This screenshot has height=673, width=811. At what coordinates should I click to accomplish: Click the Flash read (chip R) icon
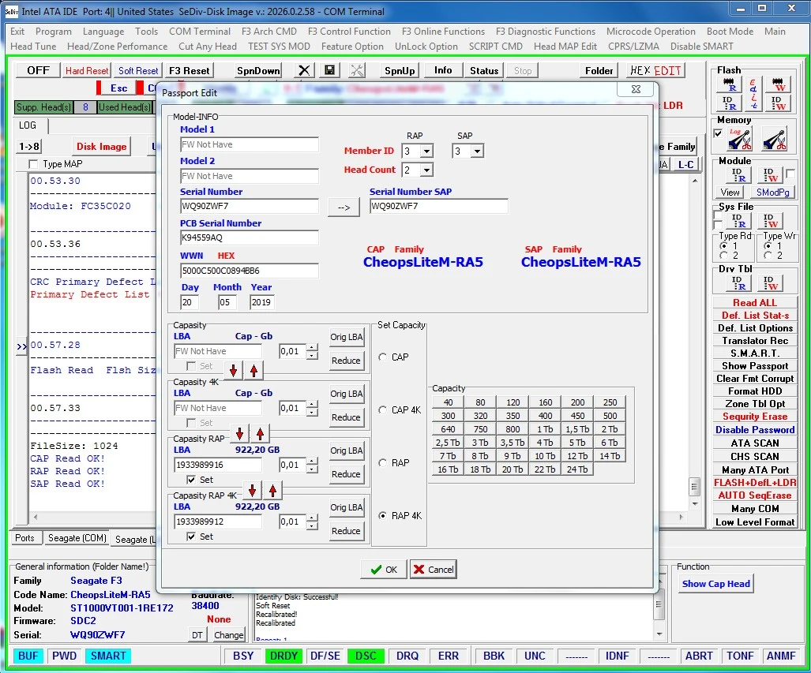730,84
